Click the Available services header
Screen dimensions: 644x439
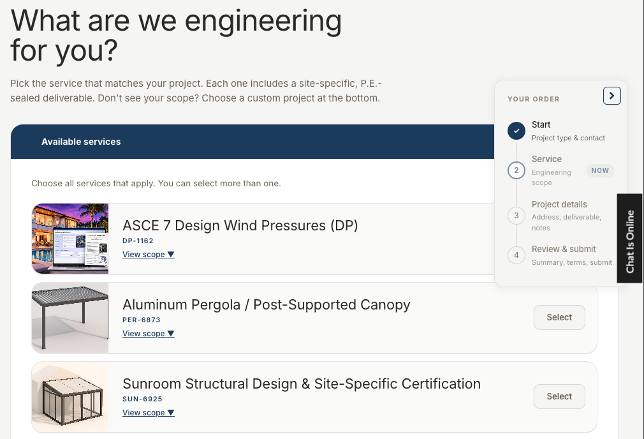[81, 142]
